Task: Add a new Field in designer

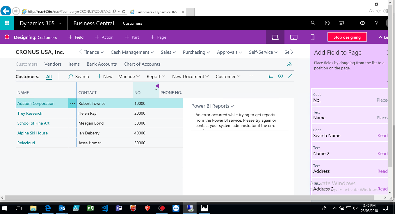Action: (76, 37)
